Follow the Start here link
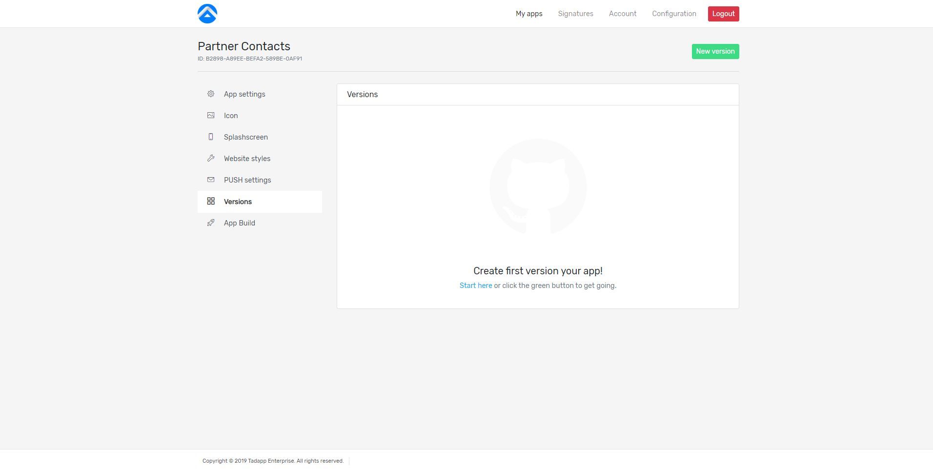 (x=475, y=286)
